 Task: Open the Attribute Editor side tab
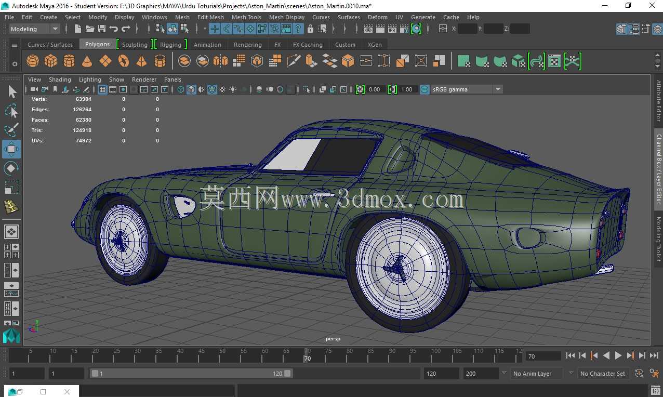click(658, 101)
